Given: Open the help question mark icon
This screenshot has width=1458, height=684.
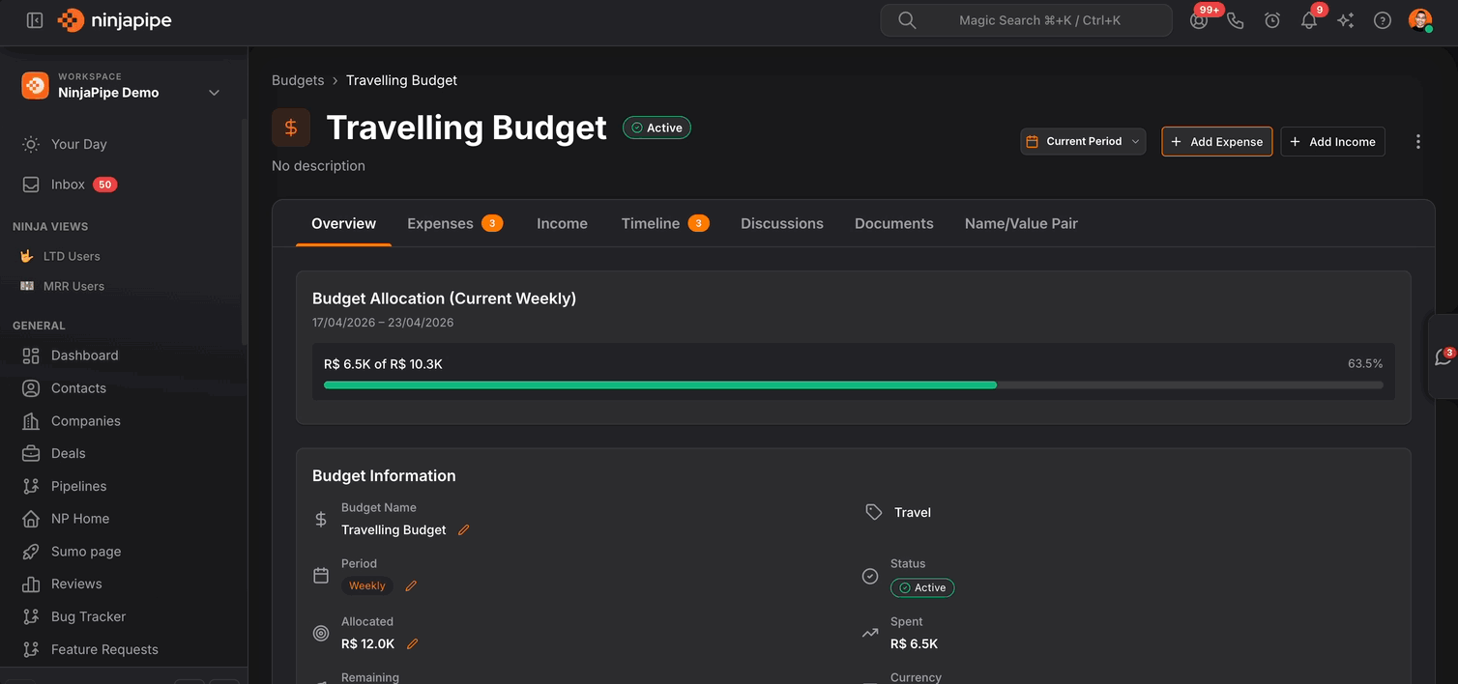Looking at the screenshot, I should click(1383, 20).
